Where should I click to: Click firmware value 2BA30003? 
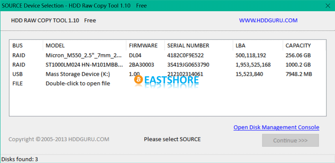tap(141, 65)
